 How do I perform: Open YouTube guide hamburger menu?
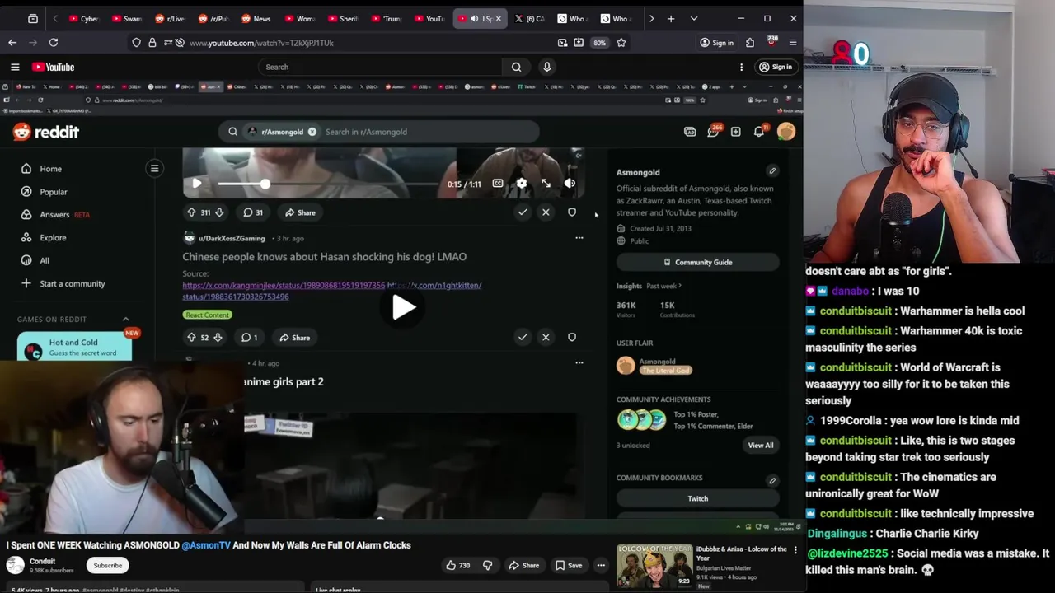click(x=15, y=67)
